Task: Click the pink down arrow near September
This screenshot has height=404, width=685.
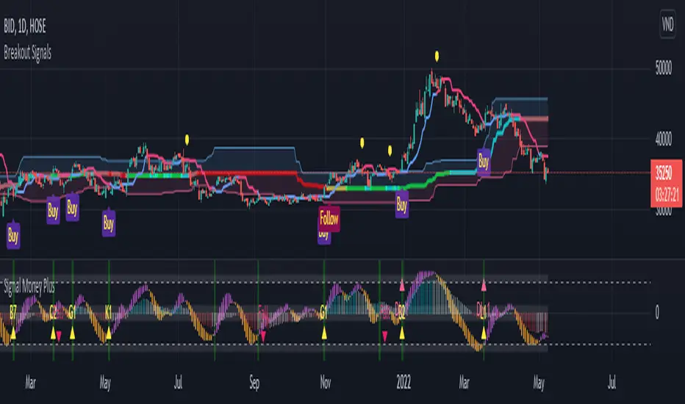Action: tap(264, 335)
